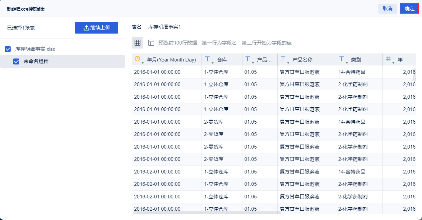Click the date type icon of 年月 column
Viewport: 422px width, 220px height.
pos(137,59)
